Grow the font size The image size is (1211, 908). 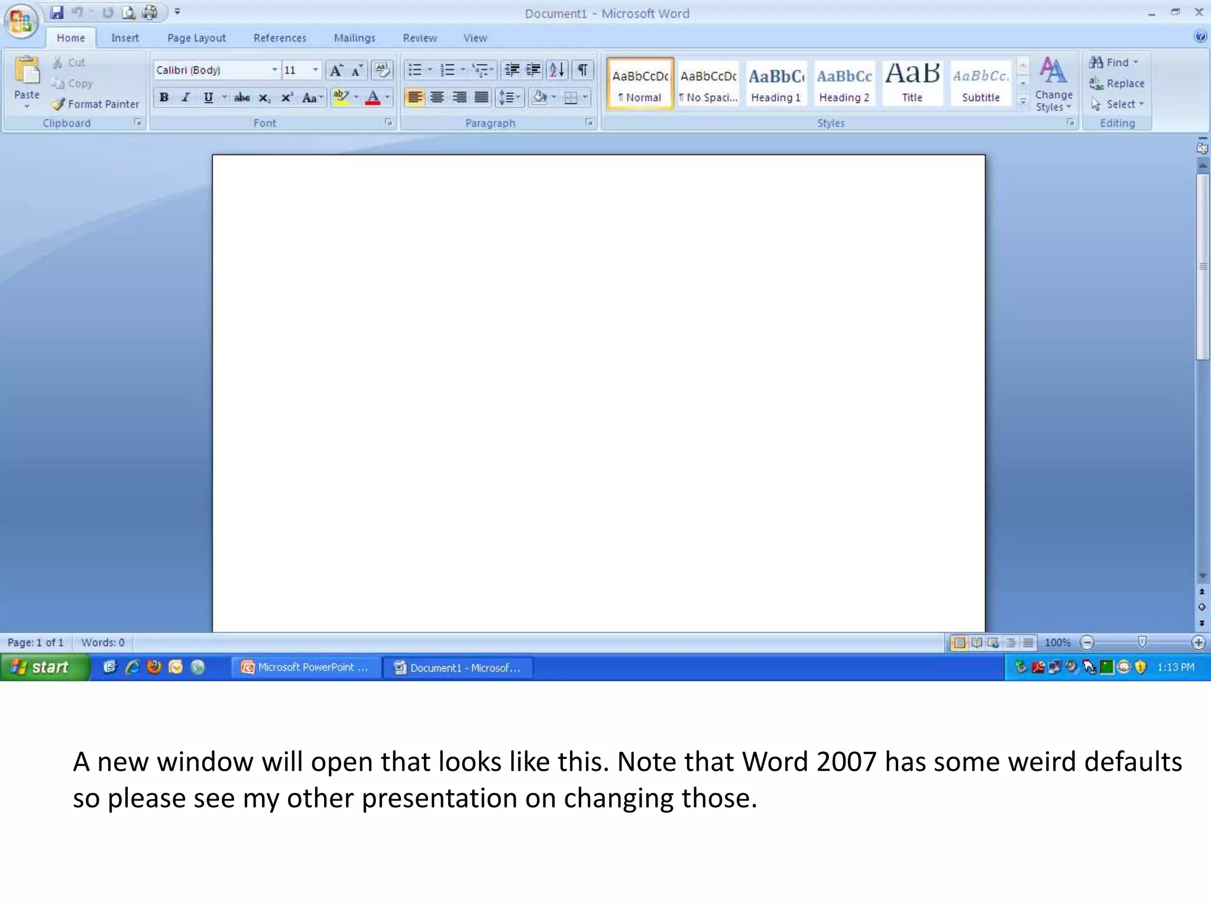(x=336, y=70)
